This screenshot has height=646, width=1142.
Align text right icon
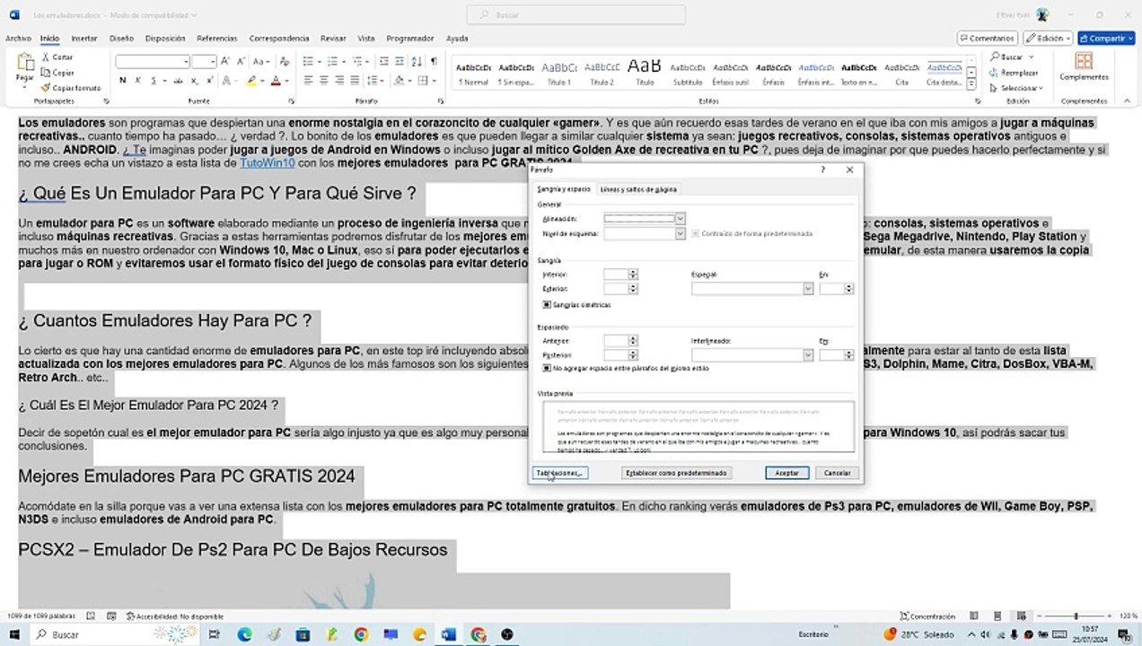click(338, 80)
